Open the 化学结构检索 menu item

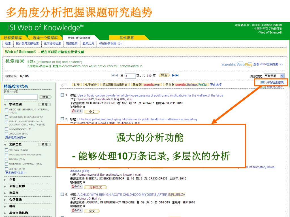[x=52, y=44]
